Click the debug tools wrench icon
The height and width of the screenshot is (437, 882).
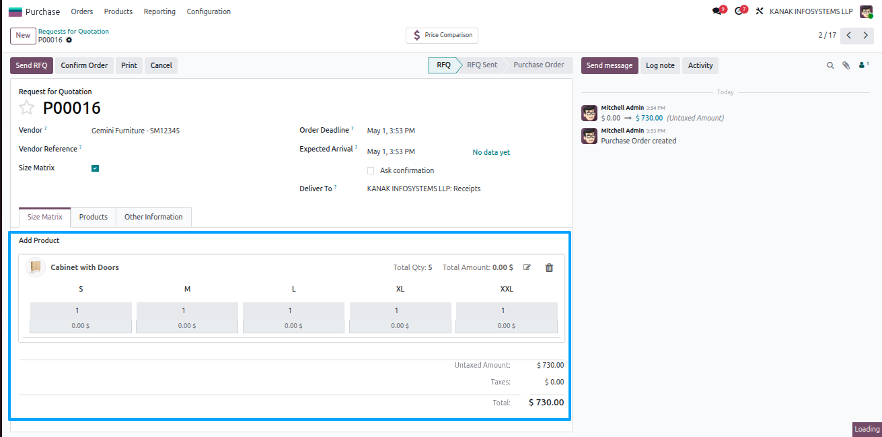(760, 11)
